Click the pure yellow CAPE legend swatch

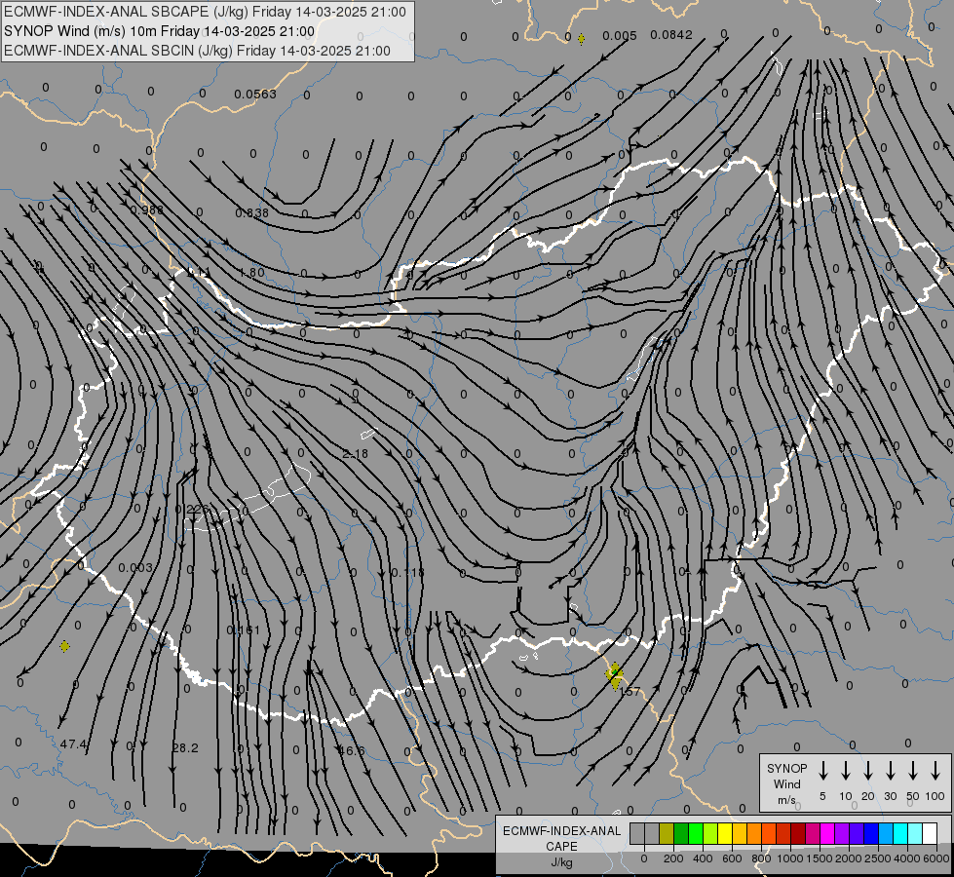point(725,833)
